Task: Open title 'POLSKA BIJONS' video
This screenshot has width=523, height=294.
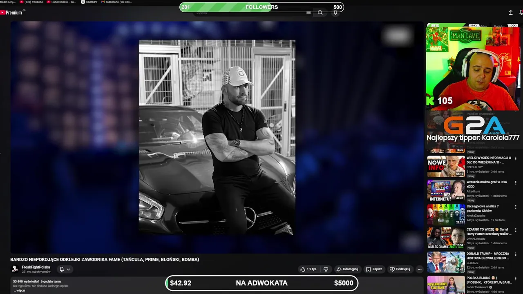Action: point(489,280)
